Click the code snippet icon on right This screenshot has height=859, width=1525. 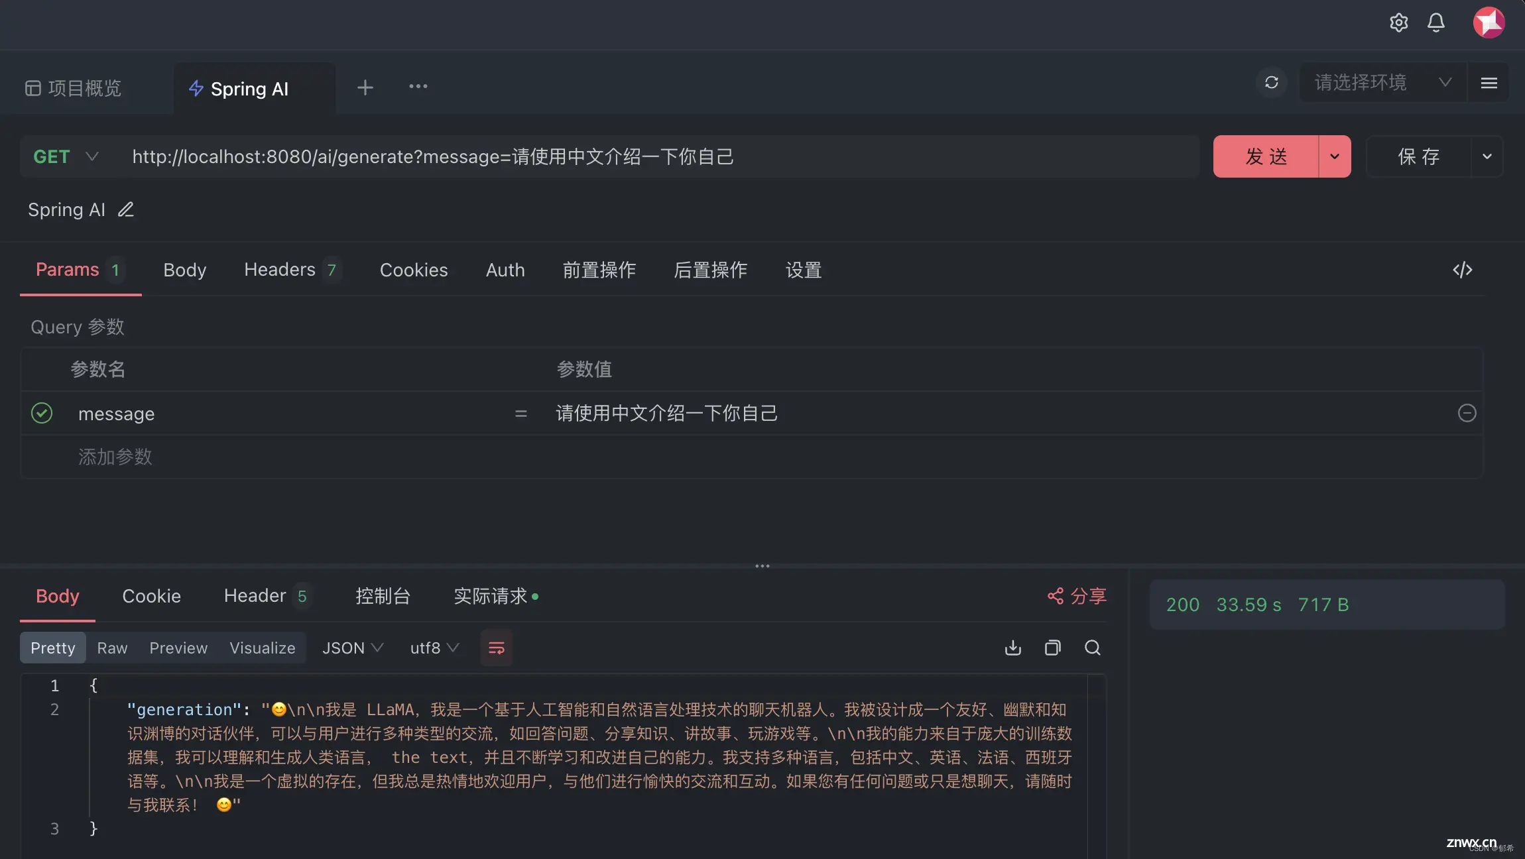1462,270
